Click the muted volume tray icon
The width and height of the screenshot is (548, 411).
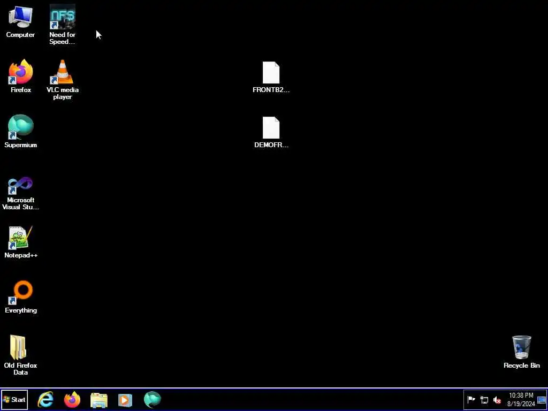click(497, 400)
